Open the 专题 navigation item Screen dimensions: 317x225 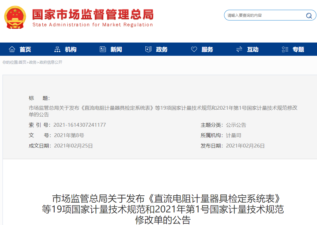(298, 49)
